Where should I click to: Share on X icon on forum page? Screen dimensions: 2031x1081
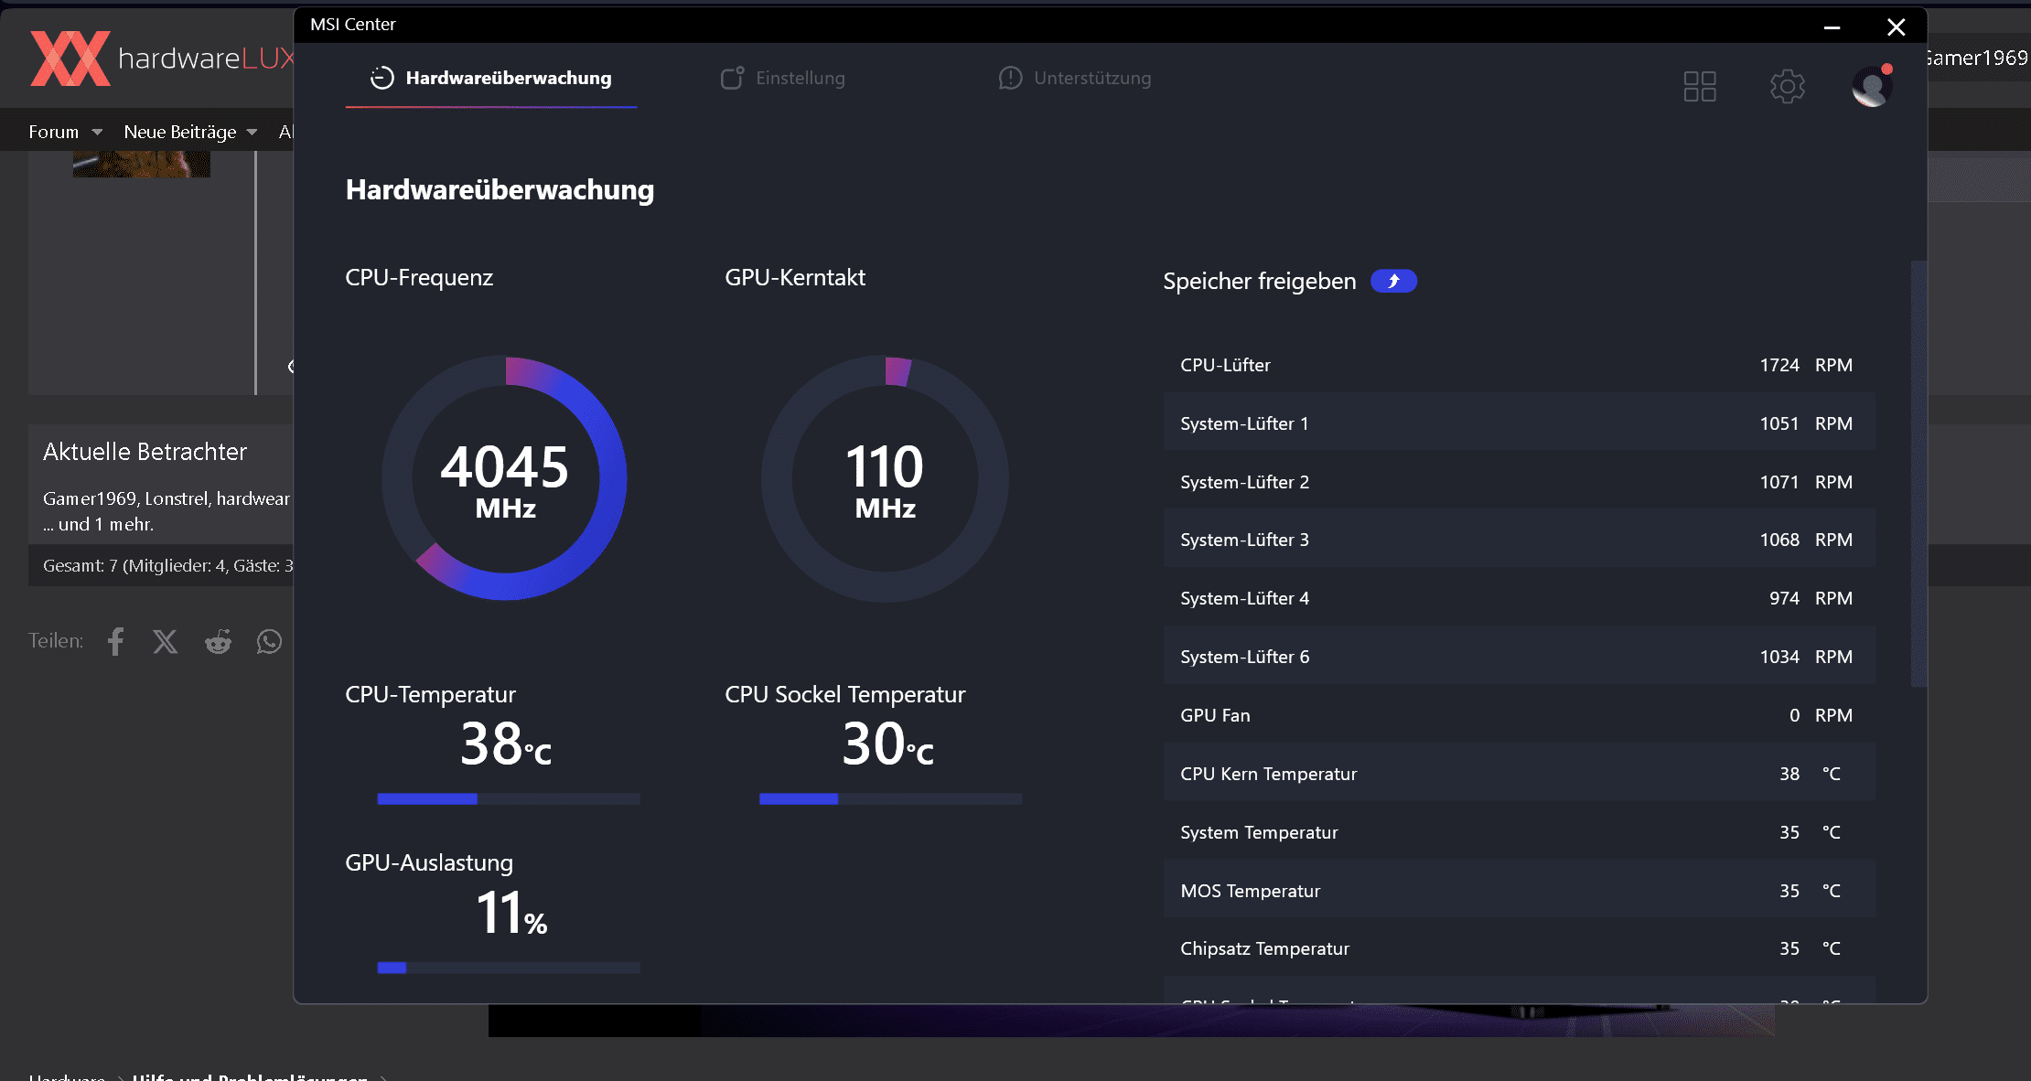point(166,641)
